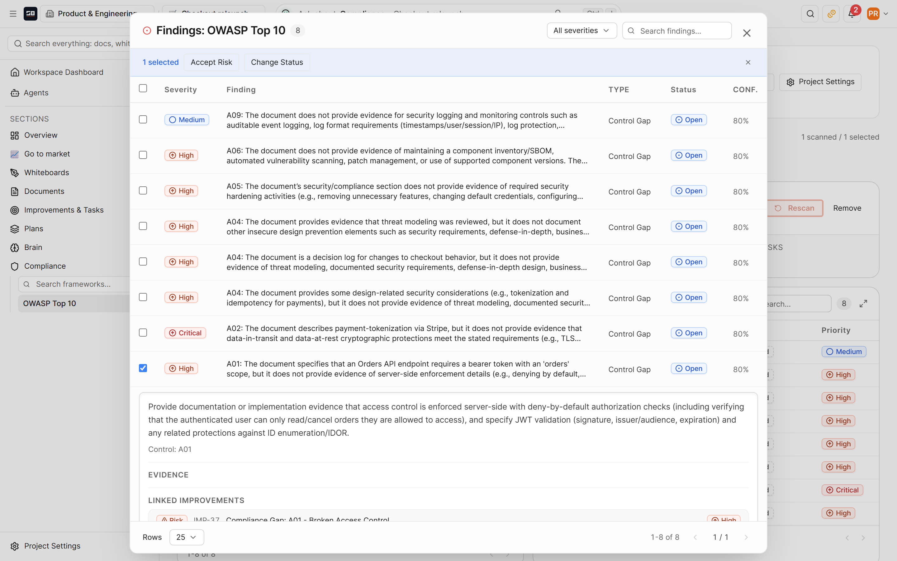Click the PR user avatar
The width and height of the screenshot is (897, 561).
pyautogui.click(x=873, y=14)
